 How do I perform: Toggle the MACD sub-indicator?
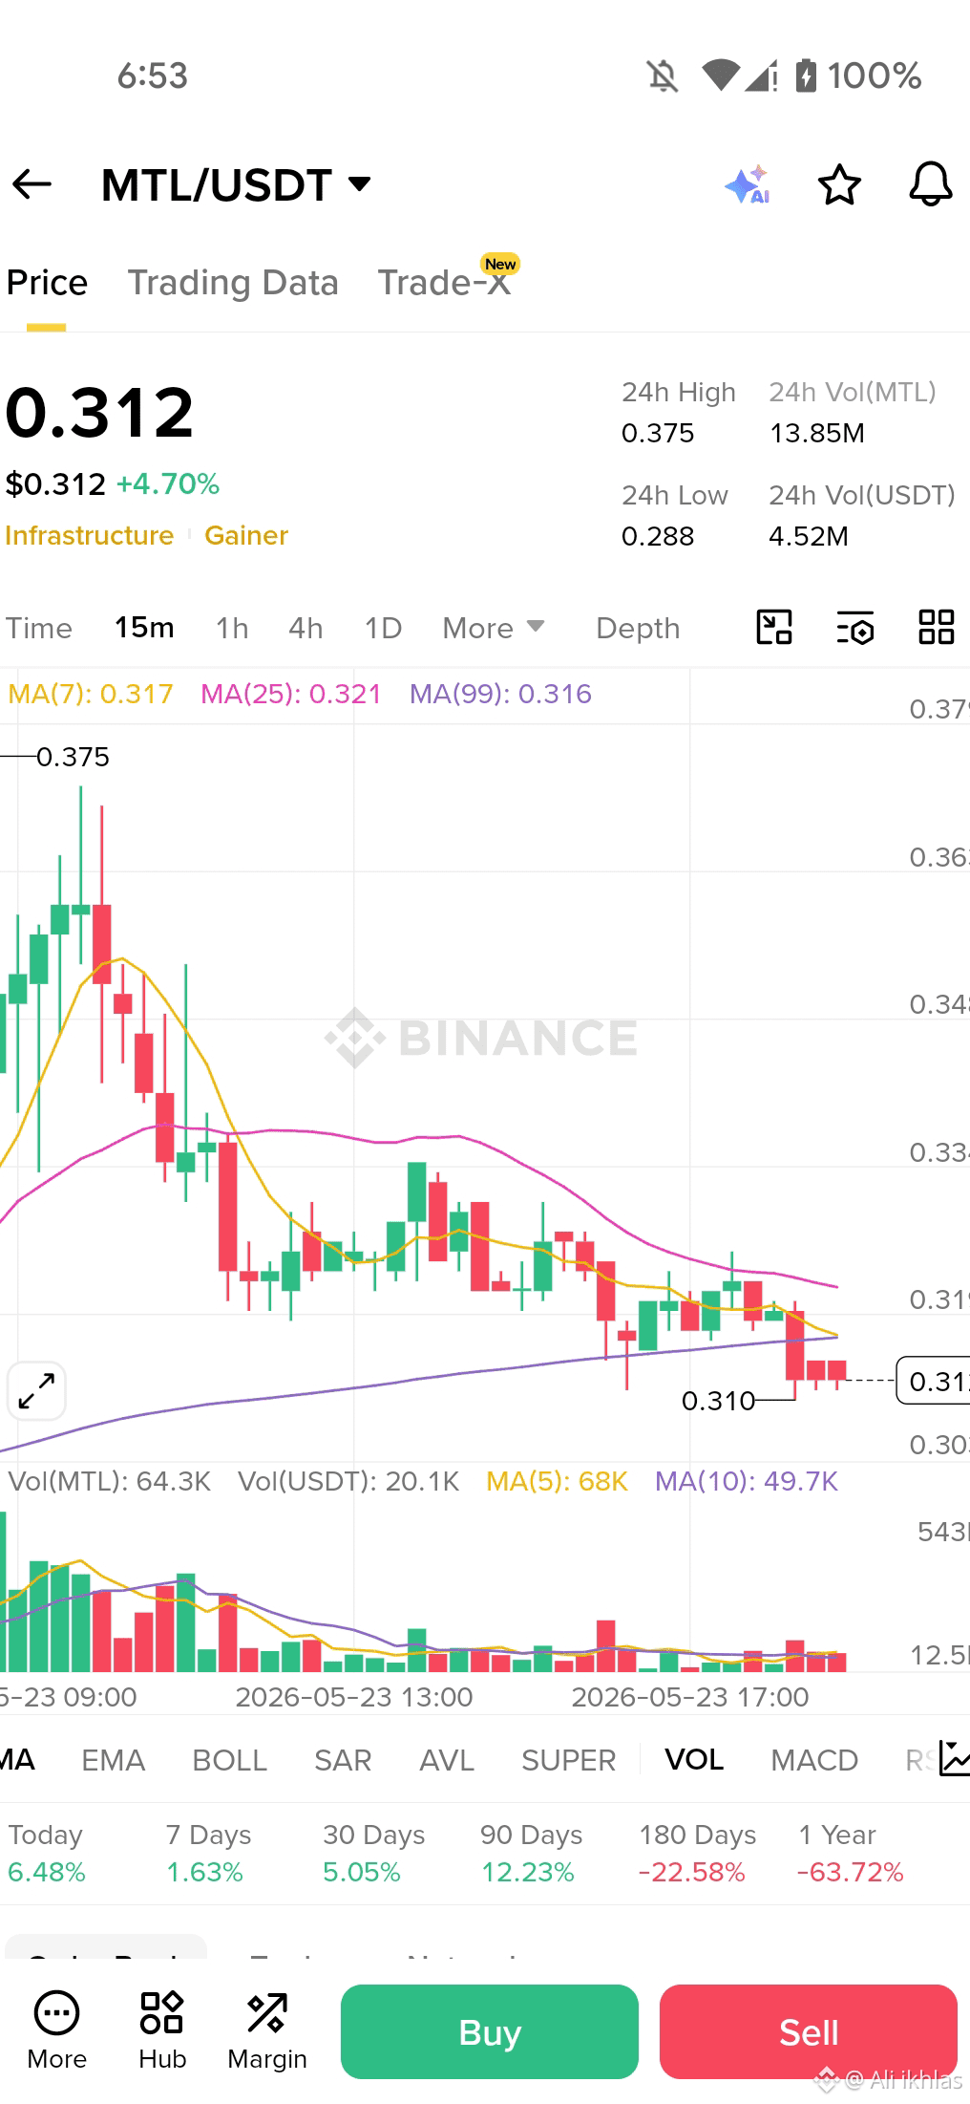click(x=814, y=1760)
